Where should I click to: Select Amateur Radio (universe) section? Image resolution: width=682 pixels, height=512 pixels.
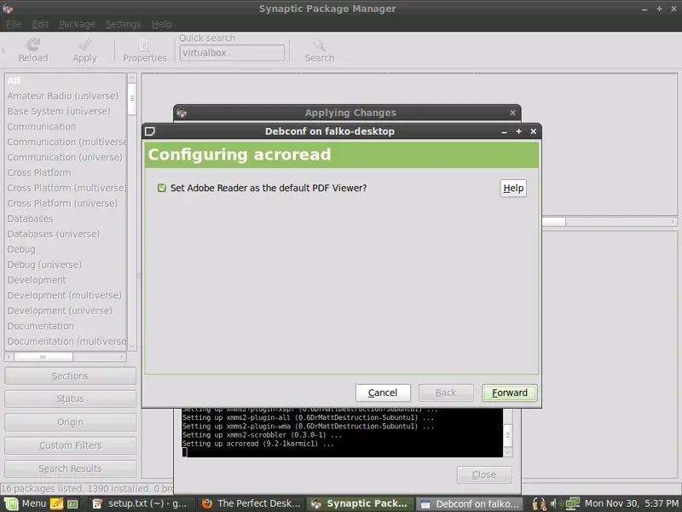66,96
